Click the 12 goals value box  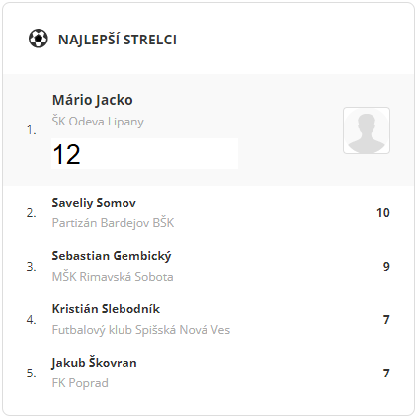pos(144,154)
